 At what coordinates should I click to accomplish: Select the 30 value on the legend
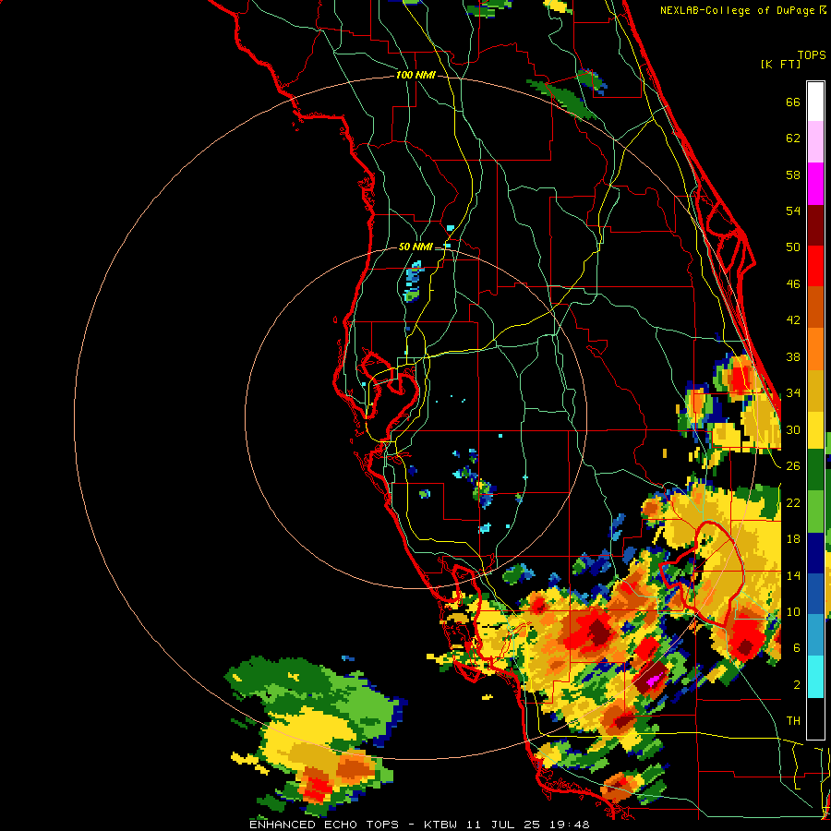coord(793,429)
